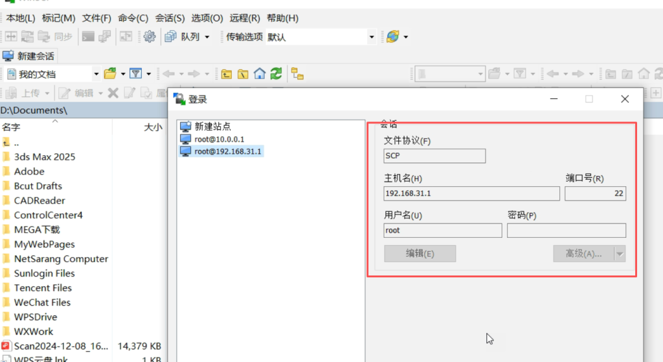The height and width of the screenshot is (362, 663).
Task: Toggle the directory tree icon
Action: (x=297, y=74)
